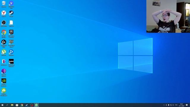Open taskbar search magnifier
Image resolution: width=190 pixels, height=107 pixels.
(7, 105)
